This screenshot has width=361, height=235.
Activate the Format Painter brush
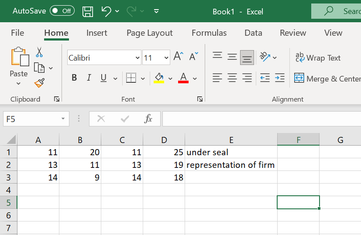pos(39,83)
